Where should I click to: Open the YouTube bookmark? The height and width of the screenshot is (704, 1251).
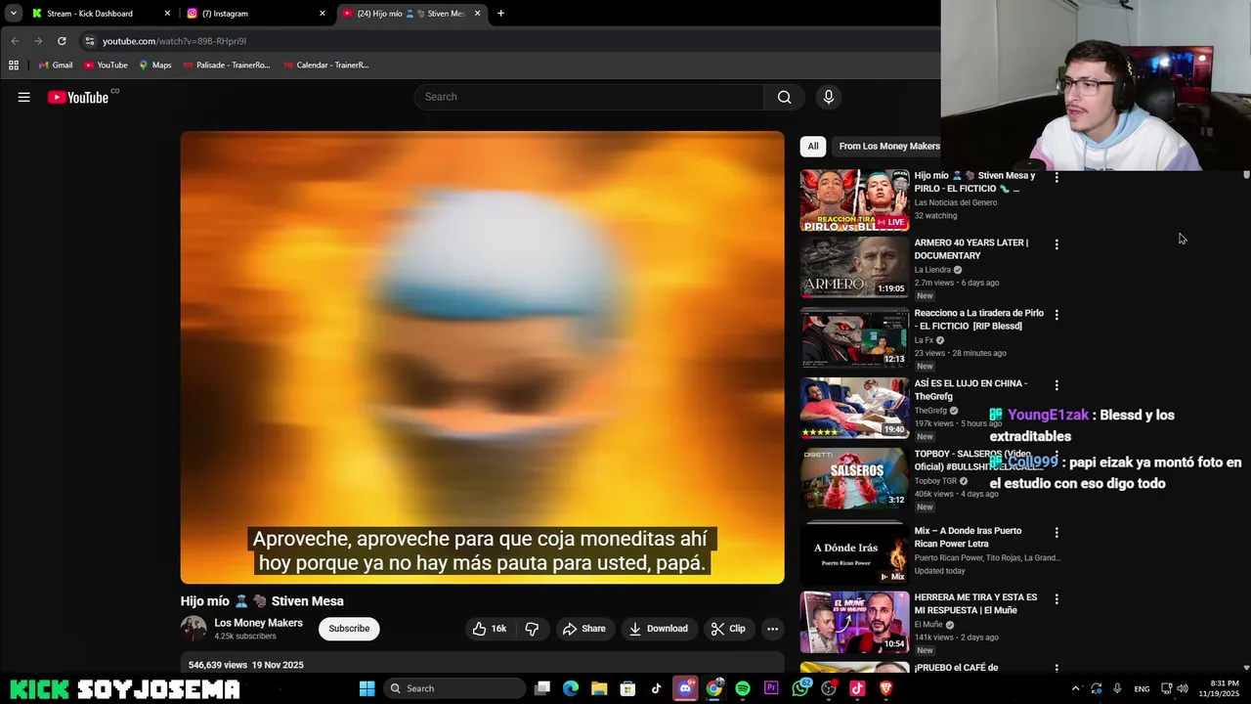[x=106, y=66]
